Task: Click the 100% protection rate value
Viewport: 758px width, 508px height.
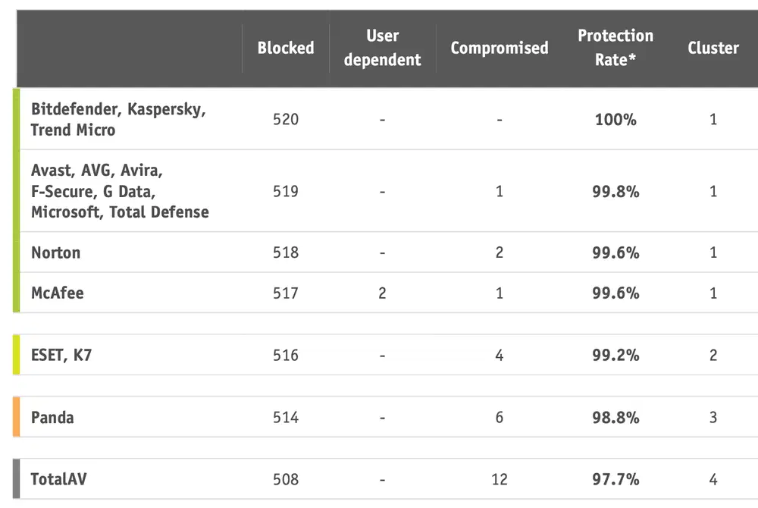Action: coord(615,120)
